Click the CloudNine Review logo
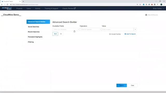This screenshot has height=93, width=166. point(7,8)
